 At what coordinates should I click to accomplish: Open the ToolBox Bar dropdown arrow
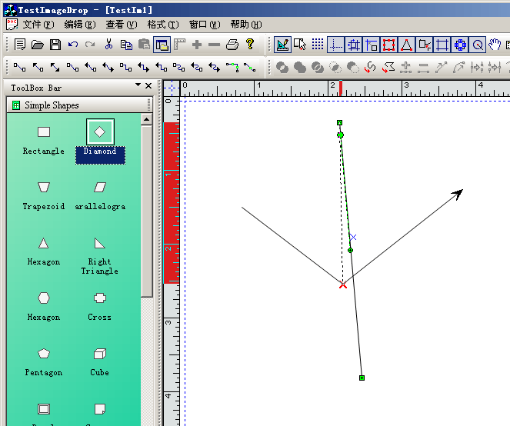(x=138, y=85)
